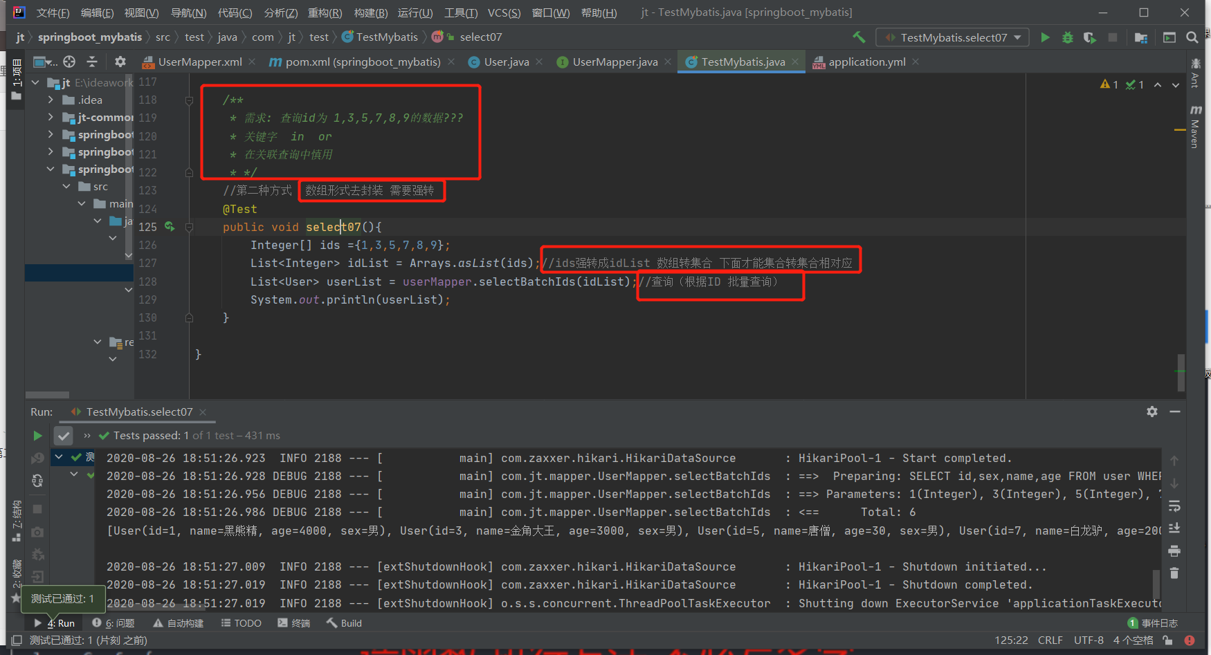Click the run test gutter icon on line 125
The height and width of the screenshot is (655, 1211).
pos(170,227)
